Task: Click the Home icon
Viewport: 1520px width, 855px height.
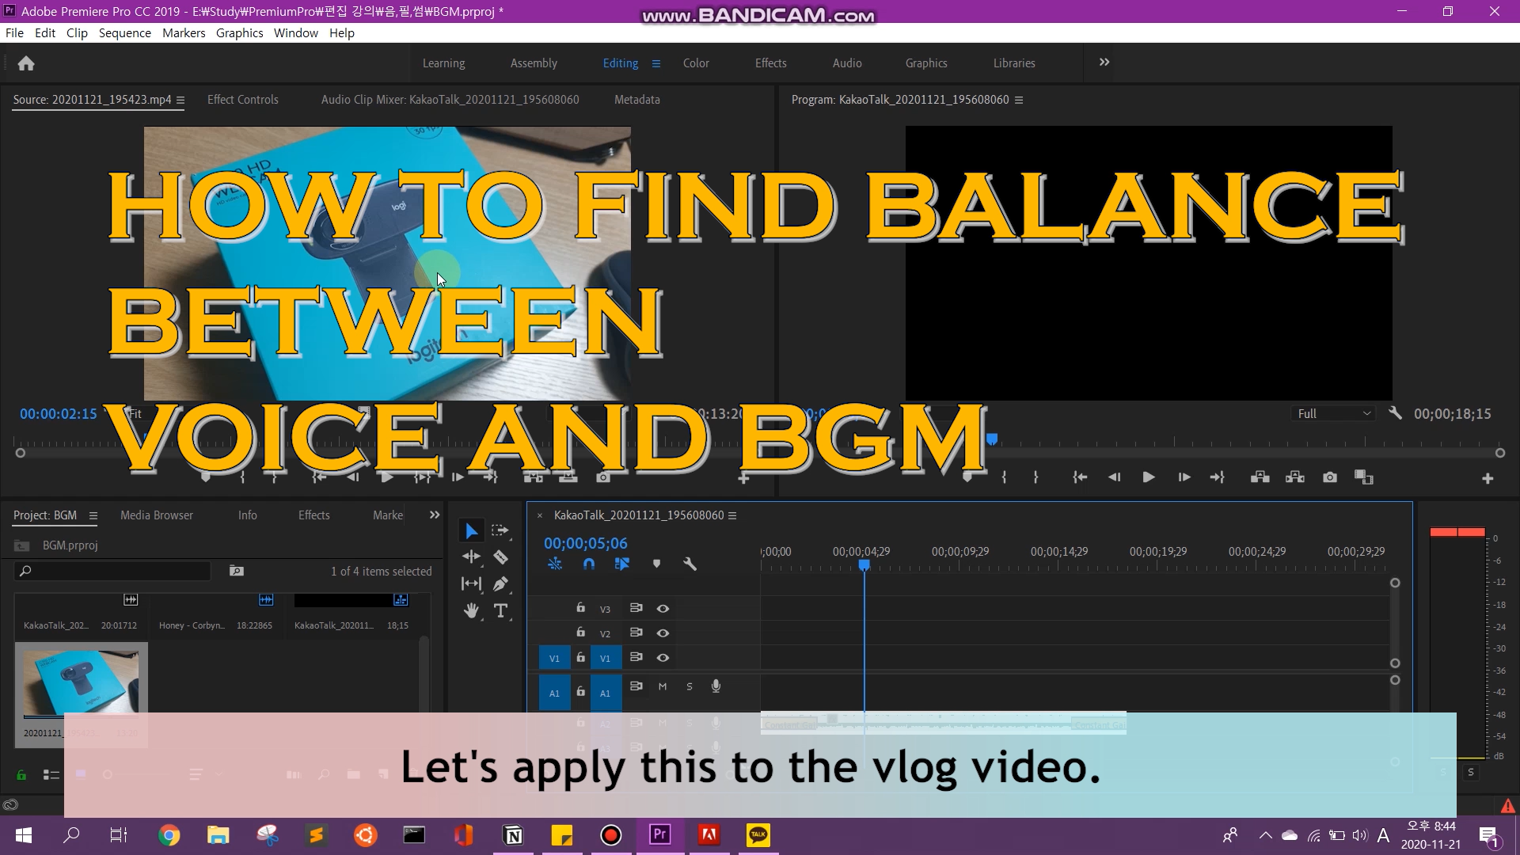Action: (x=26, y=63)
